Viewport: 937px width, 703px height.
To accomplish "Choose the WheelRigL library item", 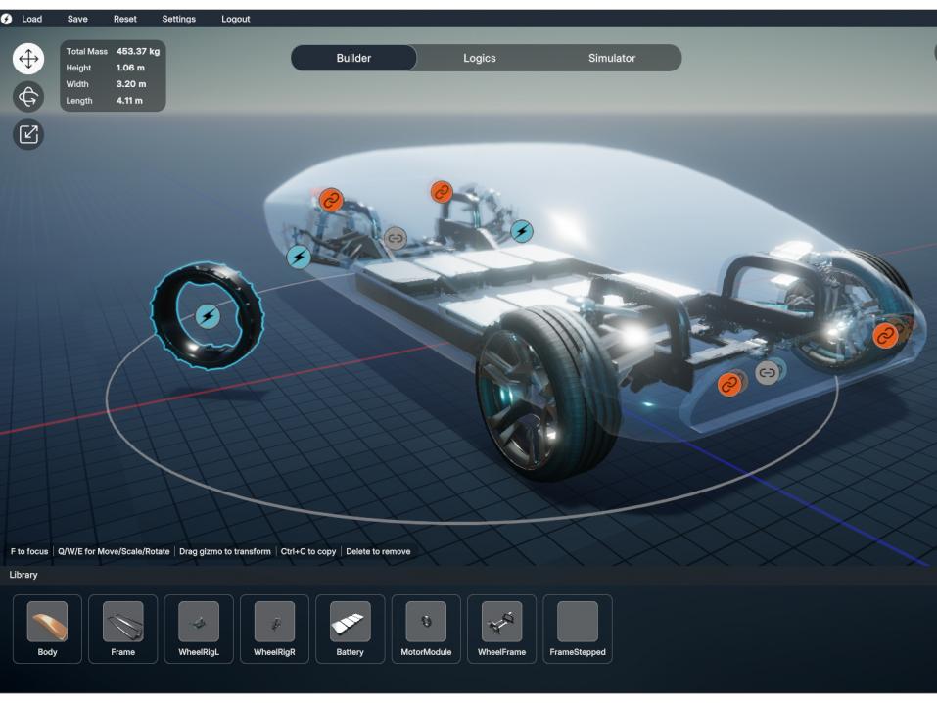I will (x=199, y=629).
